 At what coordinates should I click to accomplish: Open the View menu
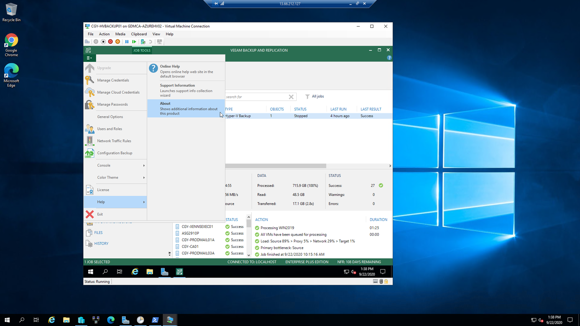(156, 34)
